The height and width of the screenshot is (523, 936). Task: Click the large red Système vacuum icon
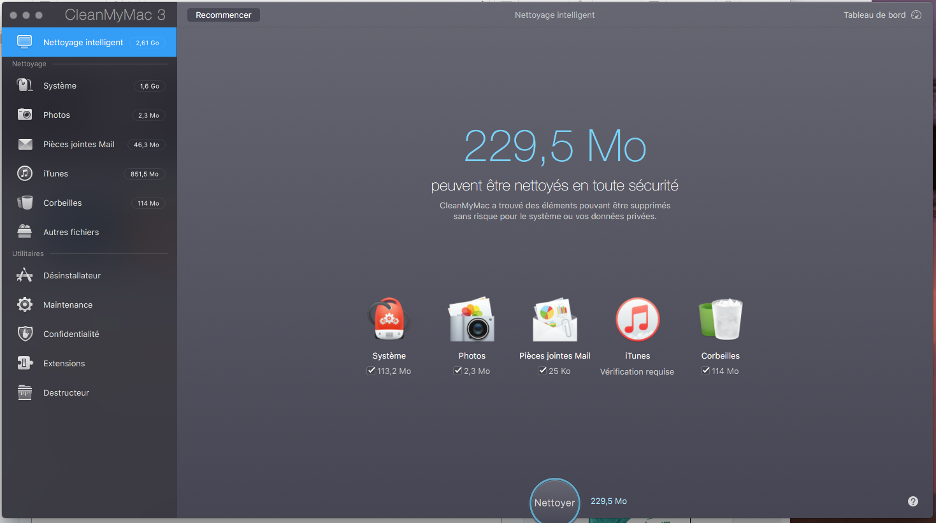389,319
